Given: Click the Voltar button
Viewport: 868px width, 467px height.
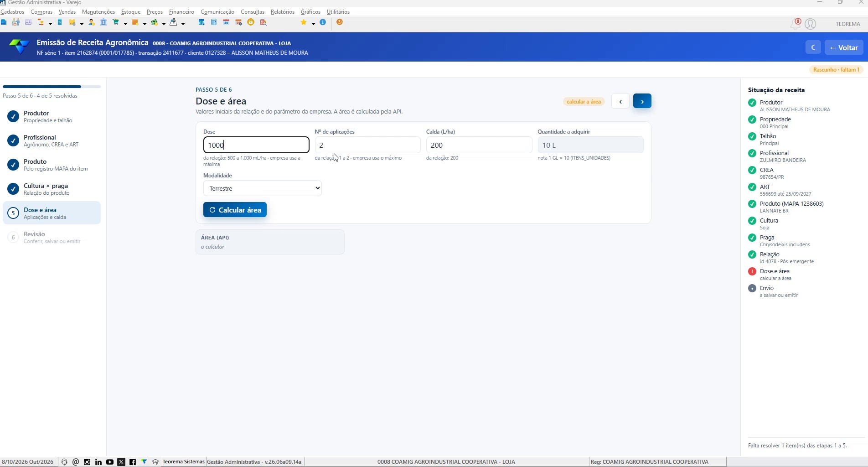Looking at the screenshot, I should pyautogui.click(x=844, y=47).
